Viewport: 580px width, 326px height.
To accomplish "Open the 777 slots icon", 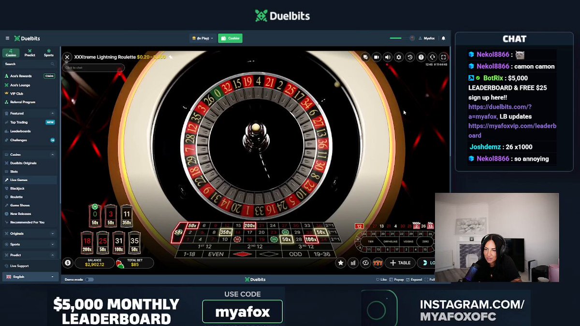I will point(378,263).
